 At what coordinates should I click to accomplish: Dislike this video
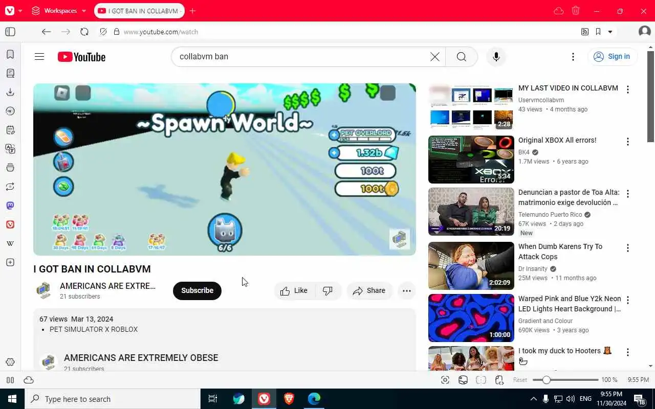pyautogui.click(x=328, y=290)
